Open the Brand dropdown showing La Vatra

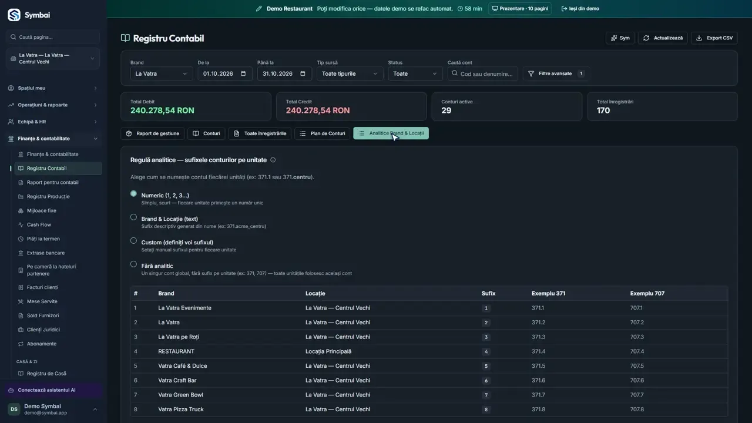[162, 74]
